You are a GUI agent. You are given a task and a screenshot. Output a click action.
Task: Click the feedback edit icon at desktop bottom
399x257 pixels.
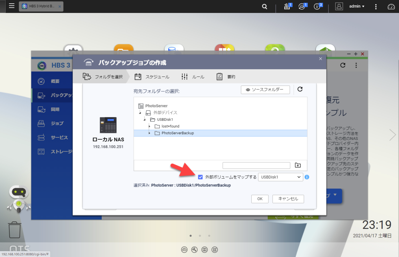(215, 250)
